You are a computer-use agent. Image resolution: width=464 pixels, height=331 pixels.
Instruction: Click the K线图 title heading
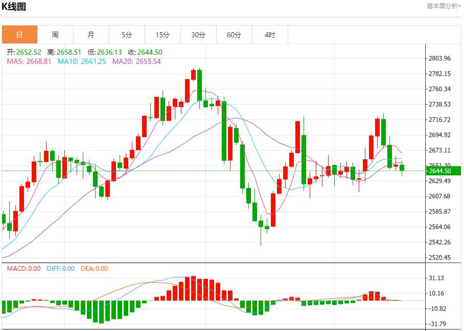coord(14,7)
